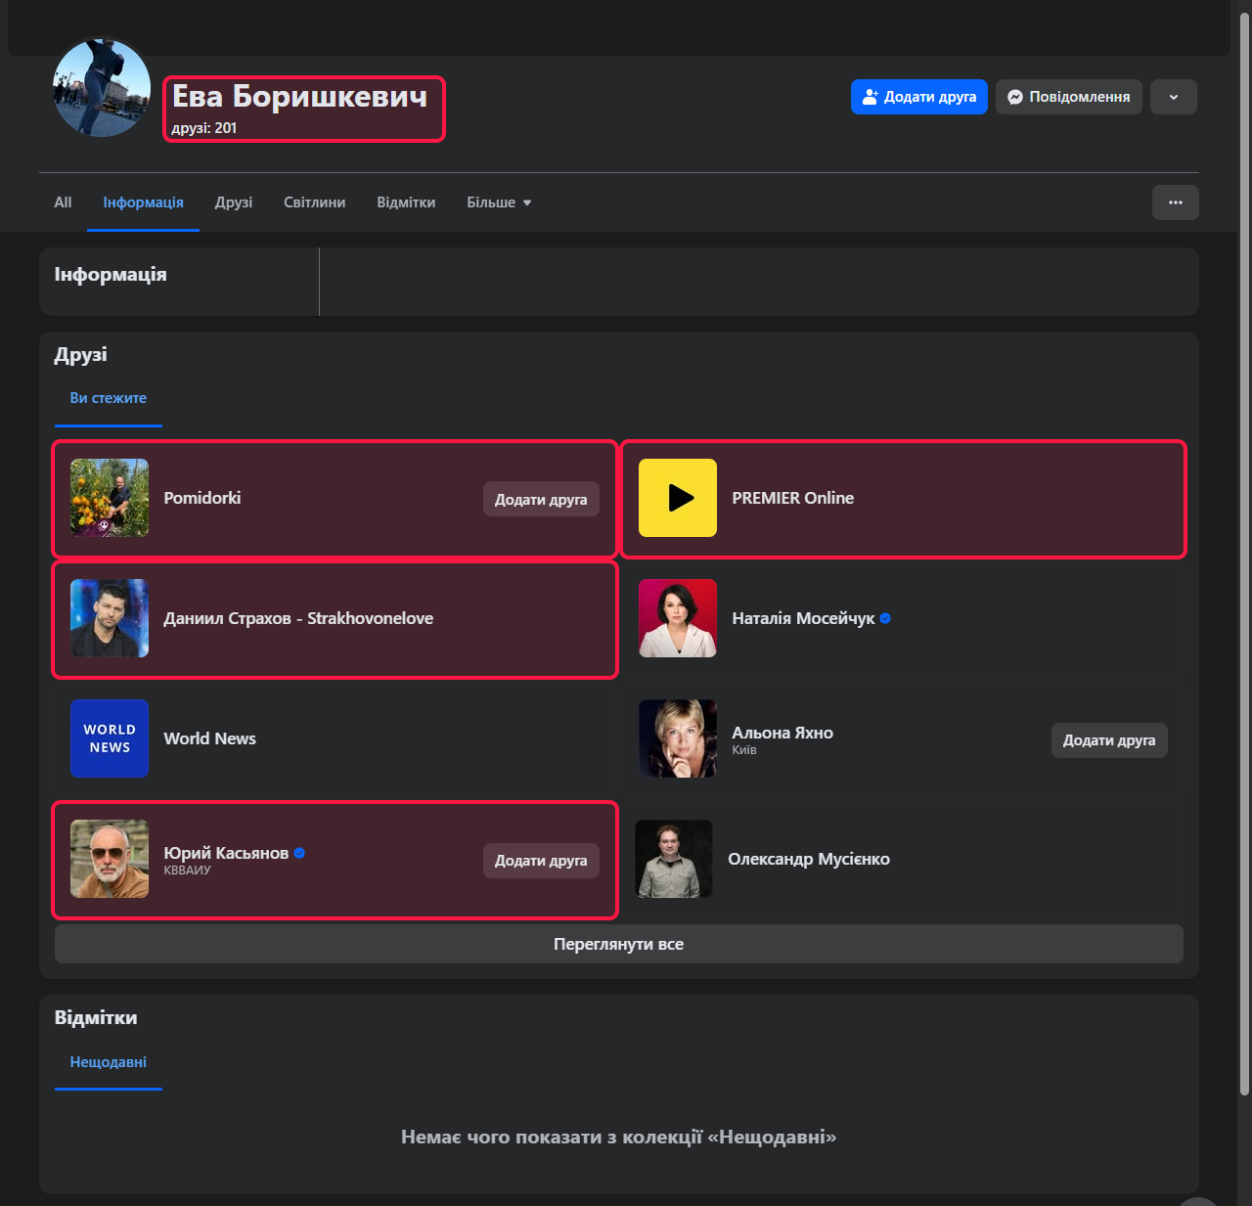Send message via Повідомлення button
The width and height of the screenshot is (1252, 1206).
coord(1069,97)
